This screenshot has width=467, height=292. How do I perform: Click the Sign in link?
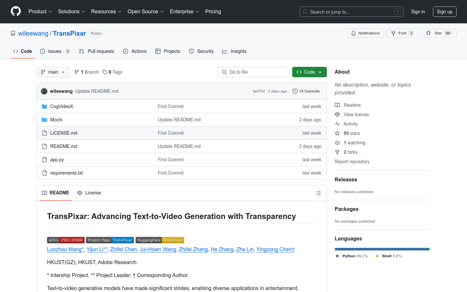click(x=418, y=12)
